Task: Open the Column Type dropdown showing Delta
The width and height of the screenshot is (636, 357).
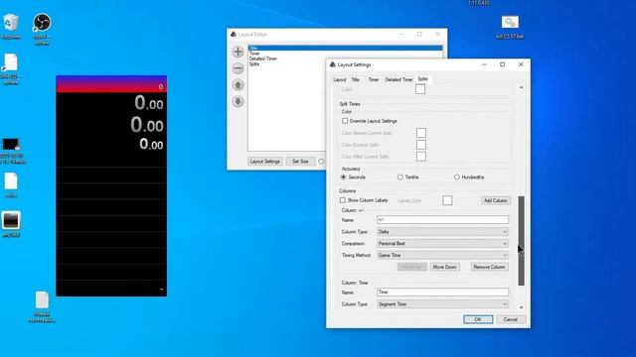Action: [x=442, y=232]
